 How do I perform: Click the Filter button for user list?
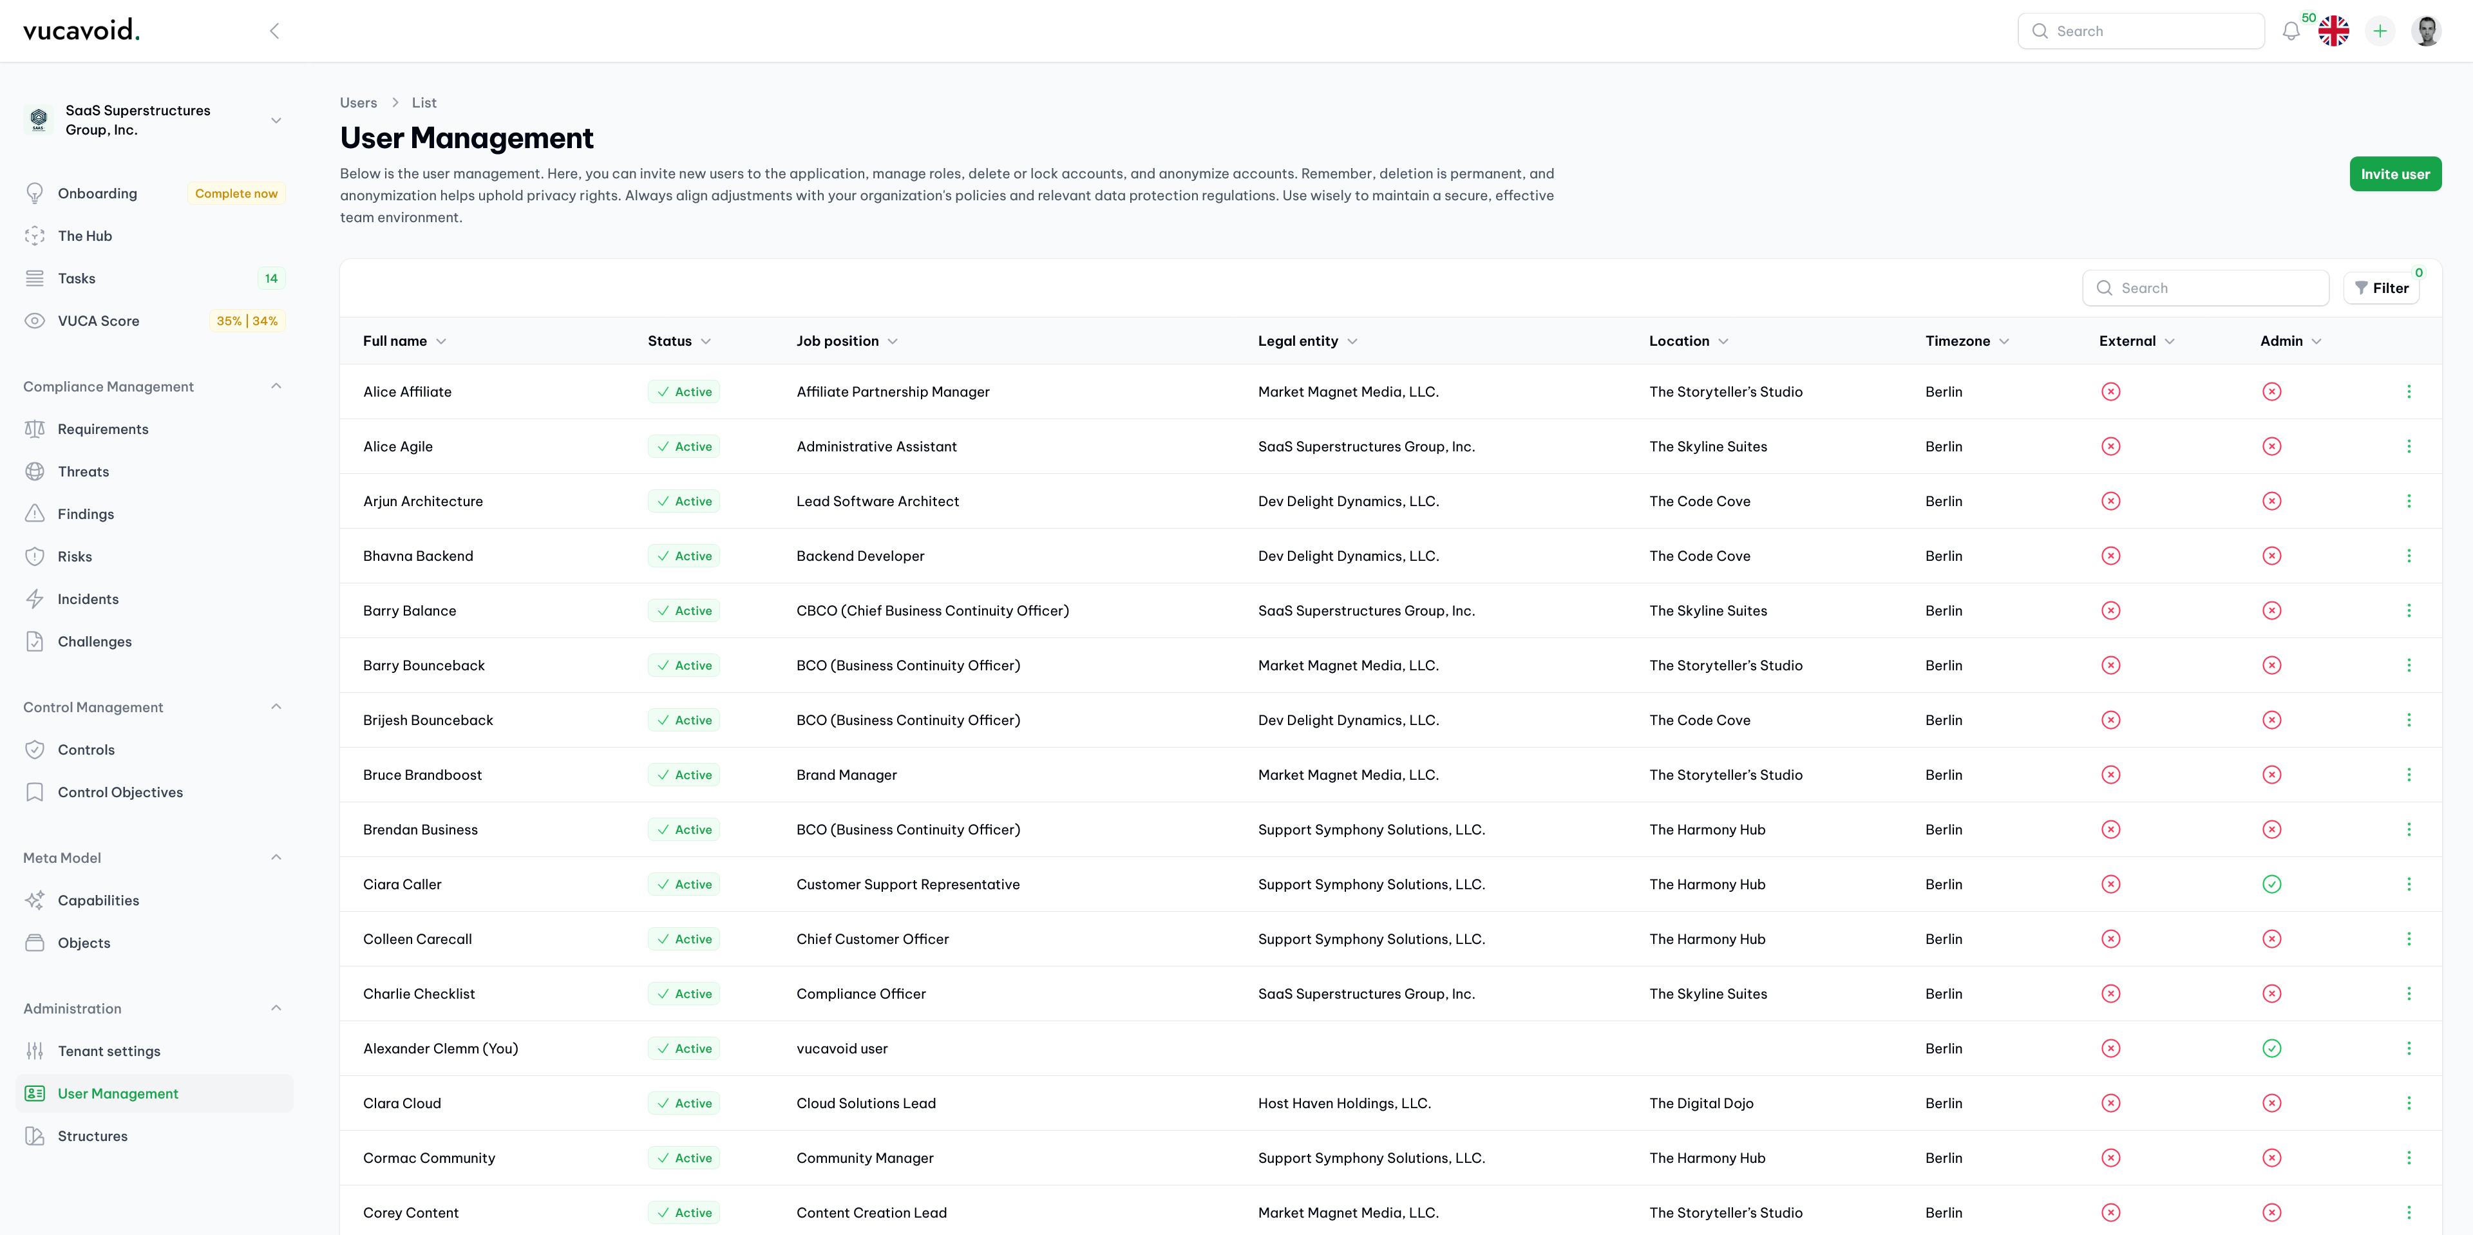2382,287
